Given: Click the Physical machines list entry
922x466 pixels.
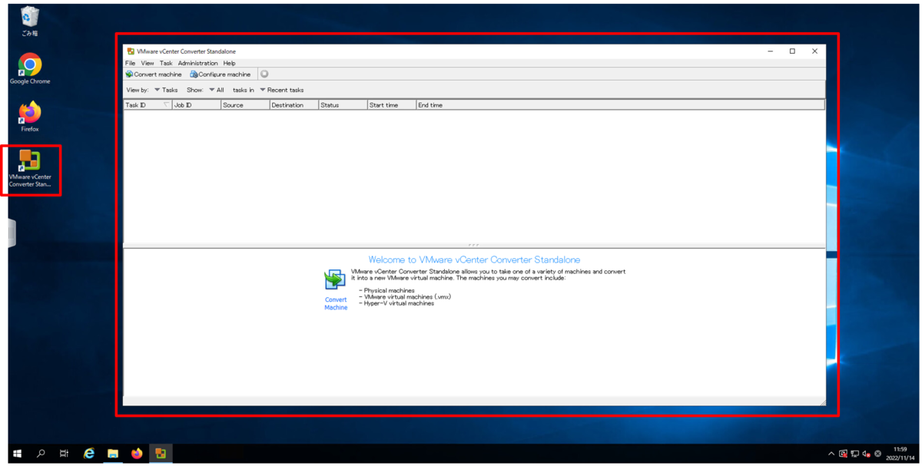Looking at the screenshot, I should [x=386, y=291].
